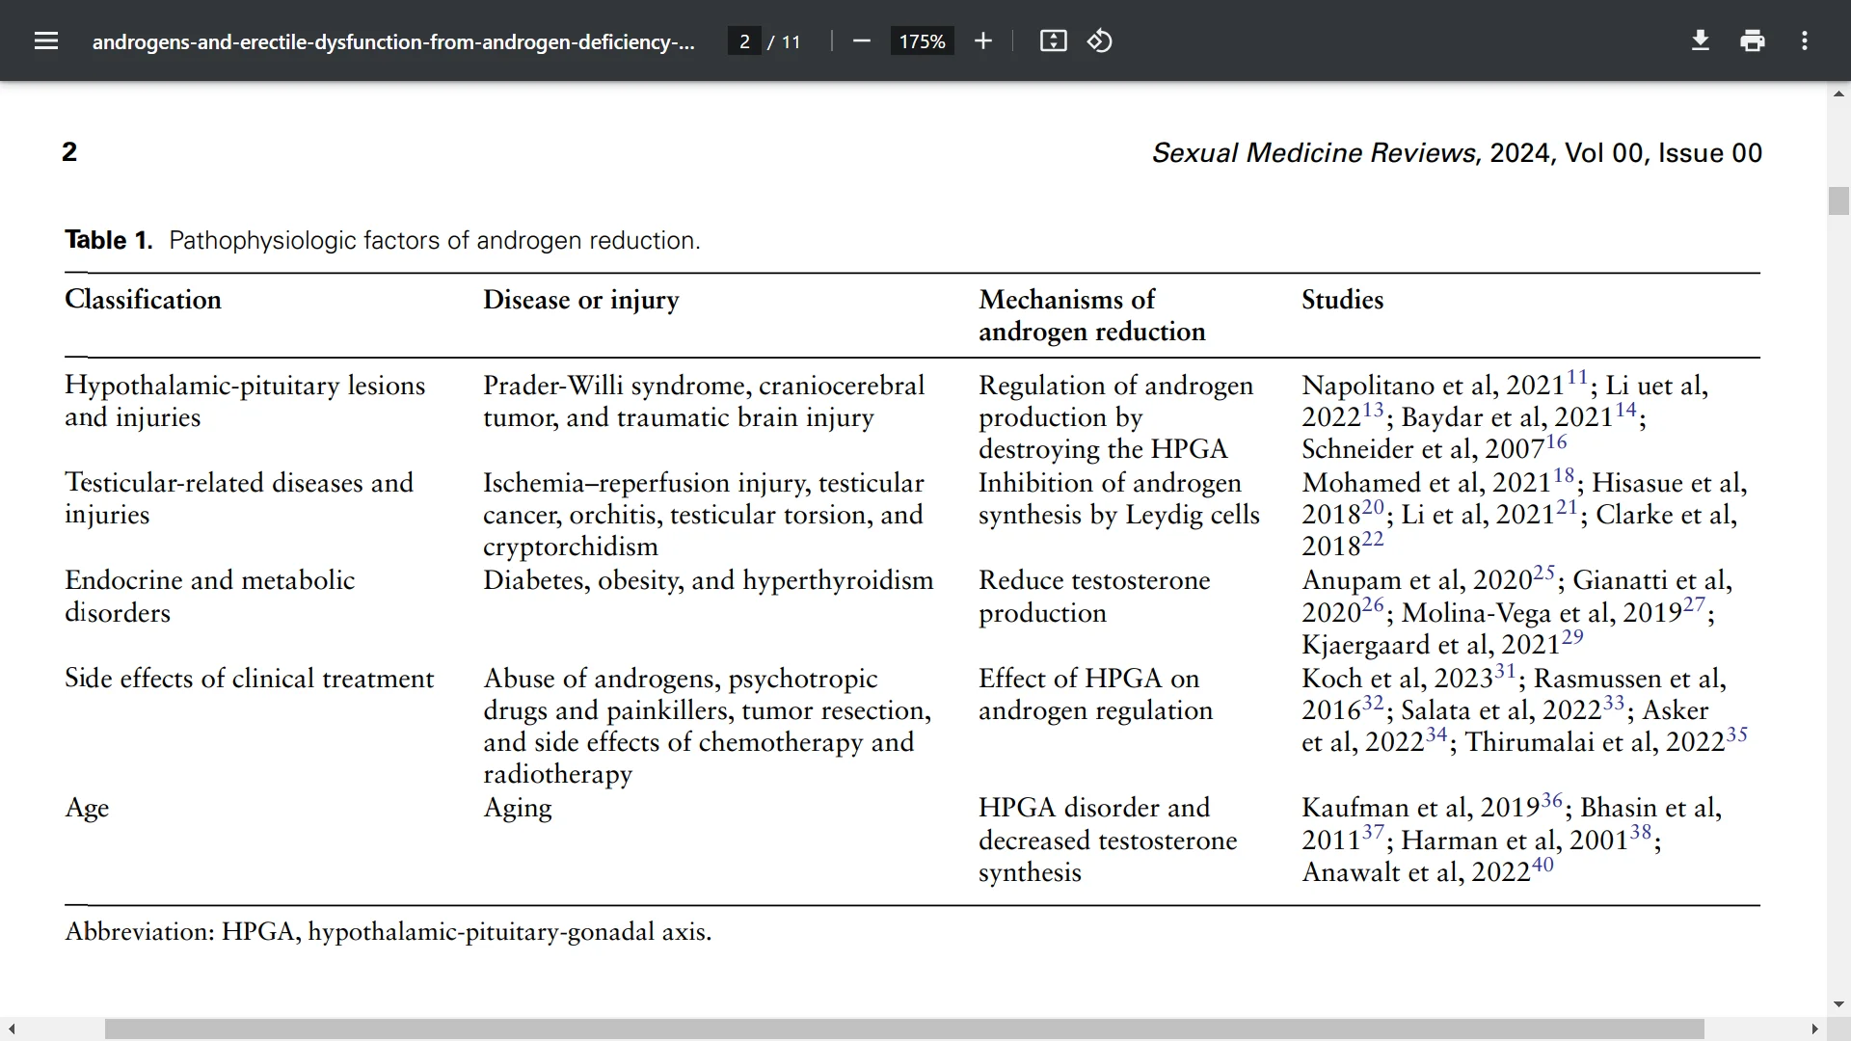Click the 'Age' classification cell

pyautogui.click(x=87, y=809)
